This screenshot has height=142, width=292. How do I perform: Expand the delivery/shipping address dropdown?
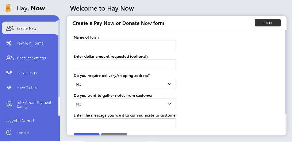[124, 84]
